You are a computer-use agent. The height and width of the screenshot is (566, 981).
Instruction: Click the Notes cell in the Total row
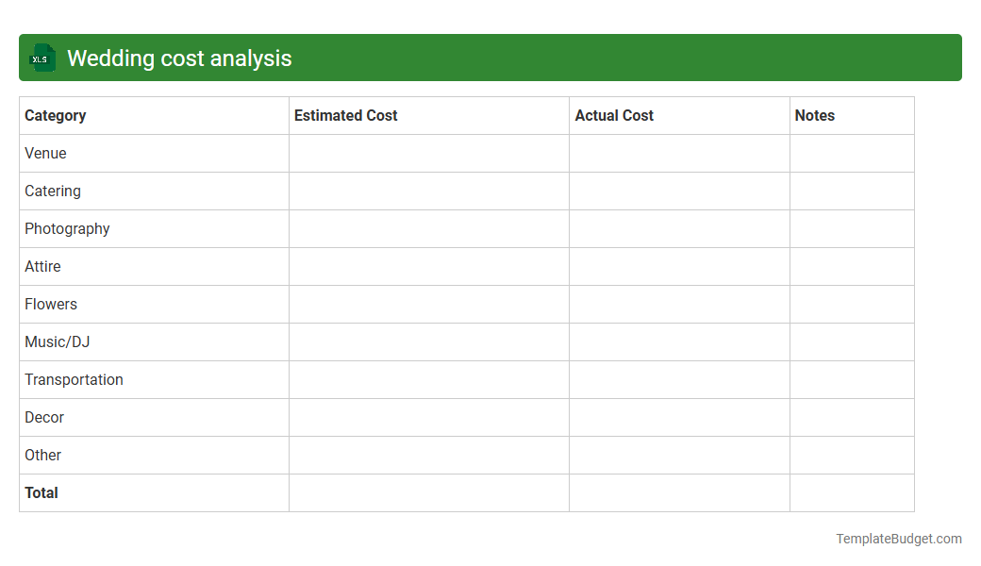tap(852, 492)
